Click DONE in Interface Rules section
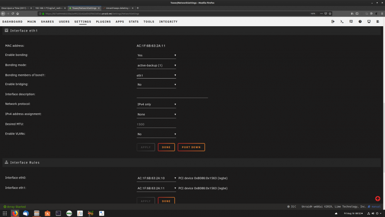This screenshot has height=217, width=385. click(x=166, y=200)
